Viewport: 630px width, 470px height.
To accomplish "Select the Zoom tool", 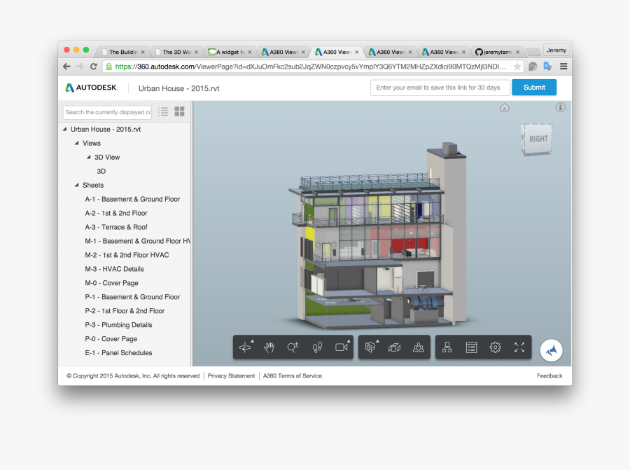I will click(x=293, y=347).
